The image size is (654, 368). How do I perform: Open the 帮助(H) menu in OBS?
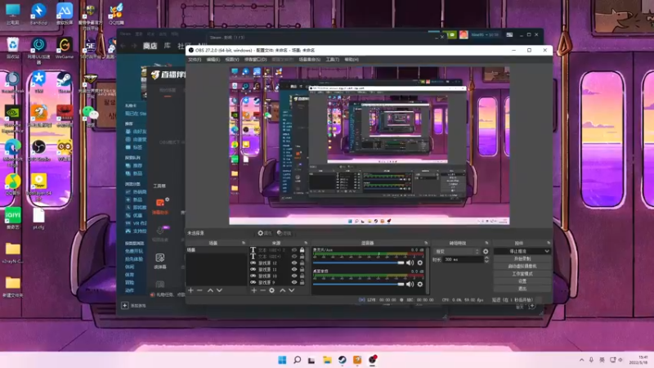click(x=352, y=60)
